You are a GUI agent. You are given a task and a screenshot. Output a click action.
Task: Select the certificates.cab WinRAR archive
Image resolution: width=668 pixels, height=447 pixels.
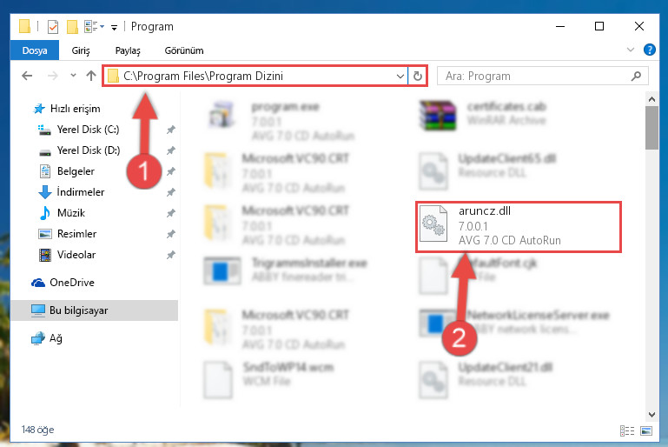483,114
